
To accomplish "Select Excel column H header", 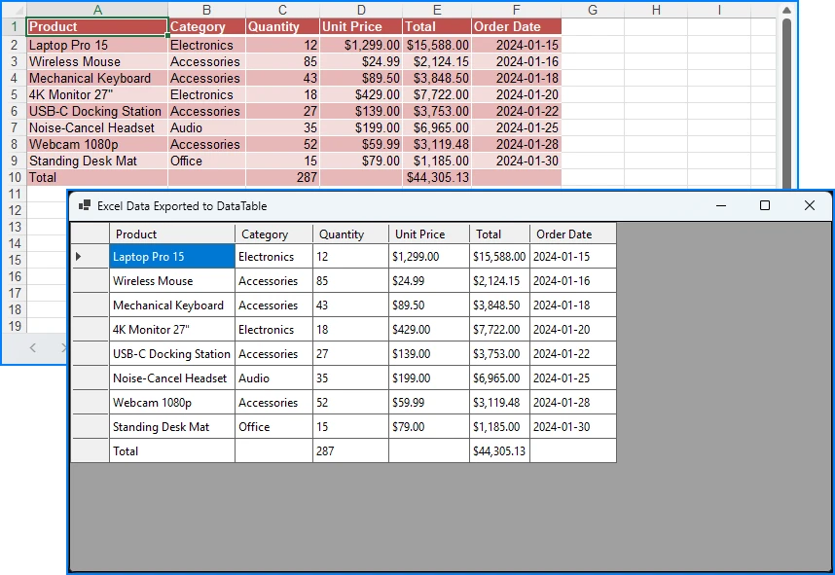I will pos(656,10).
